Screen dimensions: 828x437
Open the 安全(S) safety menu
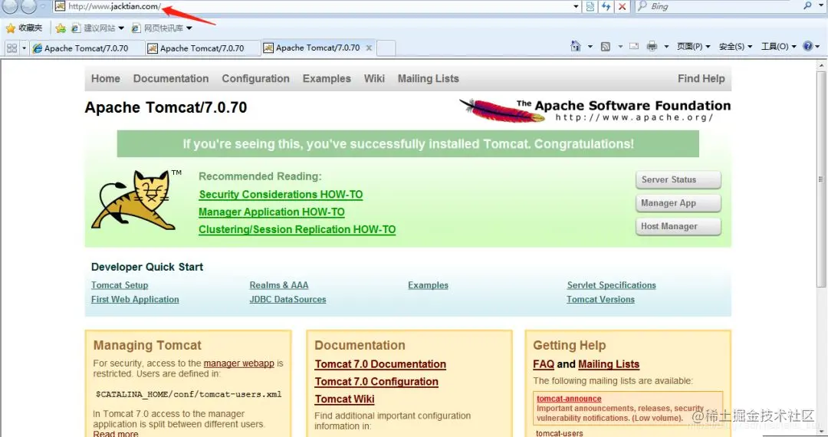pos(735,47)
